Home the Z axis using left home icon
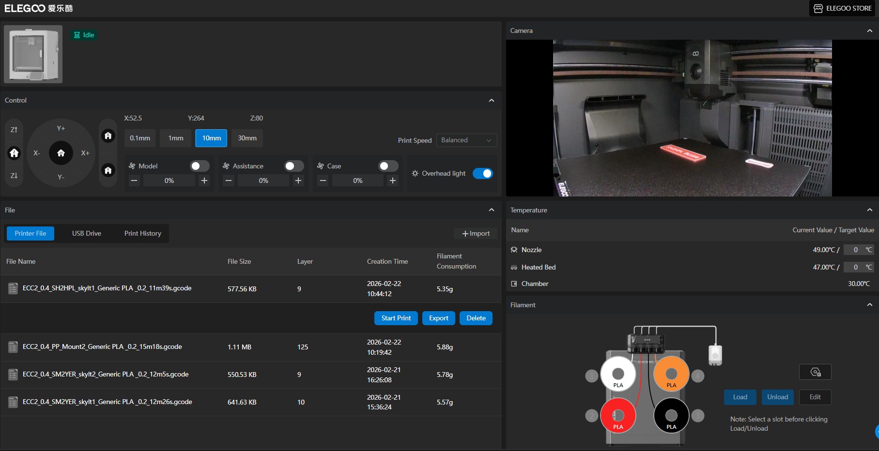 pyautogui.click(x=14, y=153)
